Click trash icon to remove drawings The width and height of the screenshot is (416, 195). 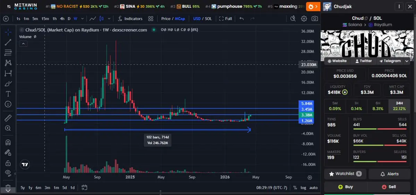8,187
